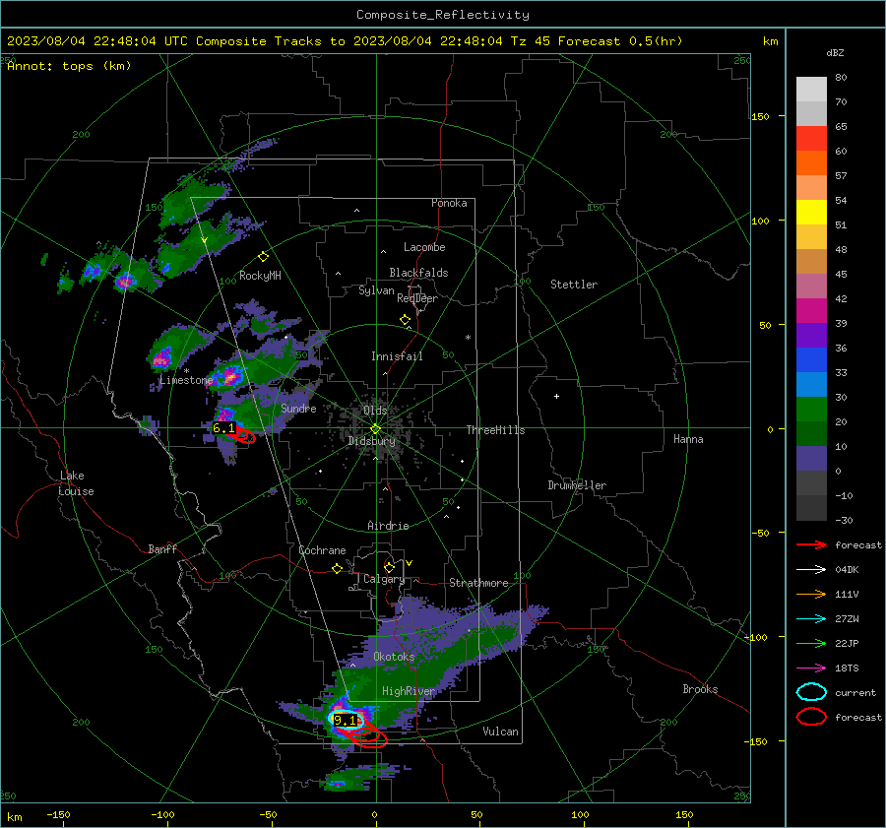Click the yellow diamond marker near Cochrane
Image resolution: width=886 pixels, height=828 pixels.
(337, 568)
